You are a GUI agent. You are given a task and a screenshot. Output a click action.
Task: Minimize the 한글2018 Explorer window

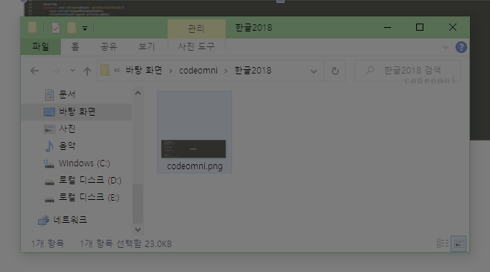click(x=388, y=27)
